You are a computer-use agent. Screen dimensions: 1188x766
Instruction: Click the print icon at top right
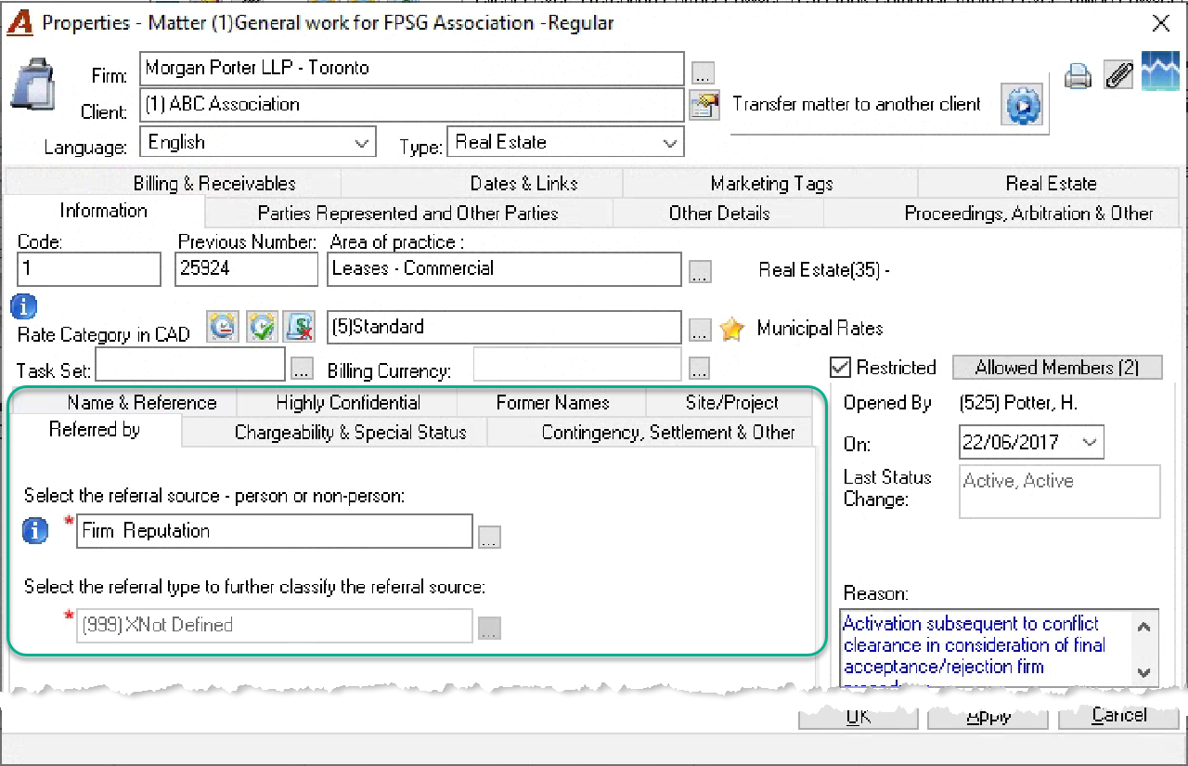(1078, 75)
